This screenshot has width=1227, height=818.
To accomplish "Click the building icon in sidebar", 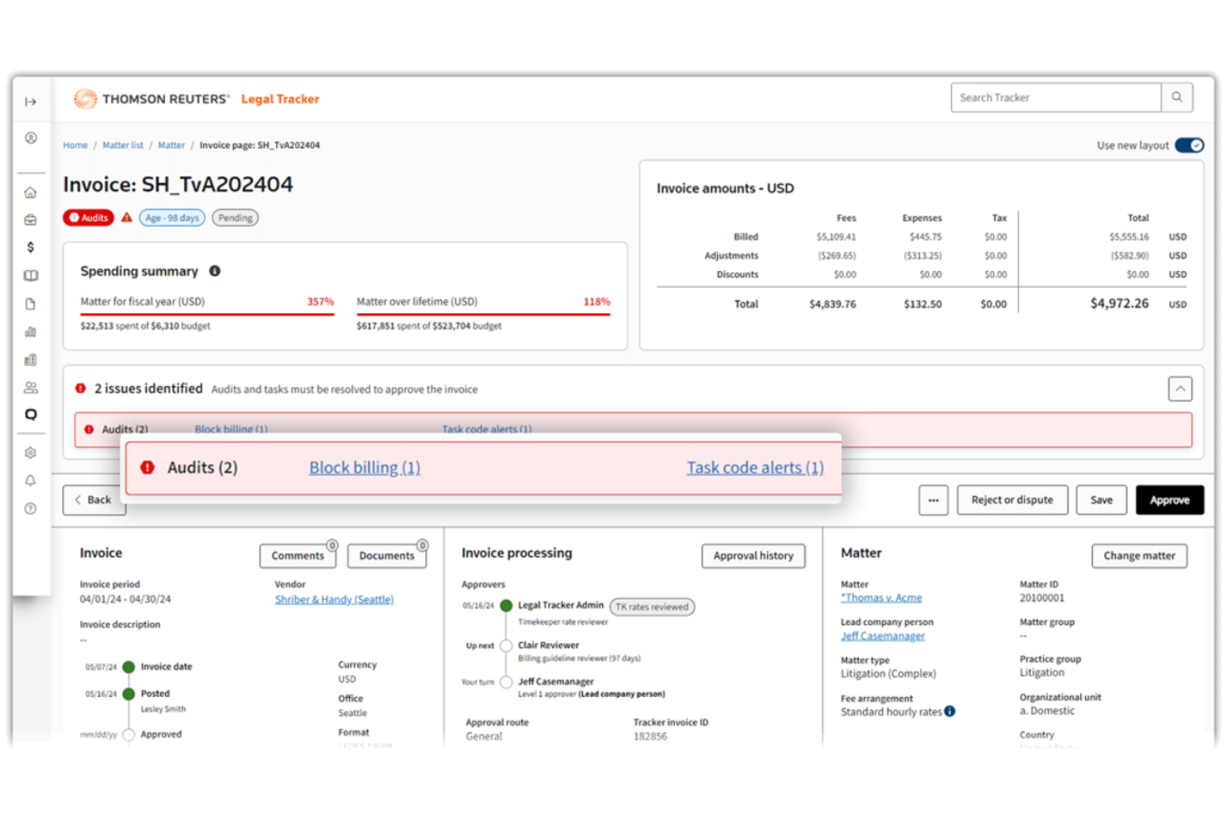I will pyautogui.click(x=31, y=360).
